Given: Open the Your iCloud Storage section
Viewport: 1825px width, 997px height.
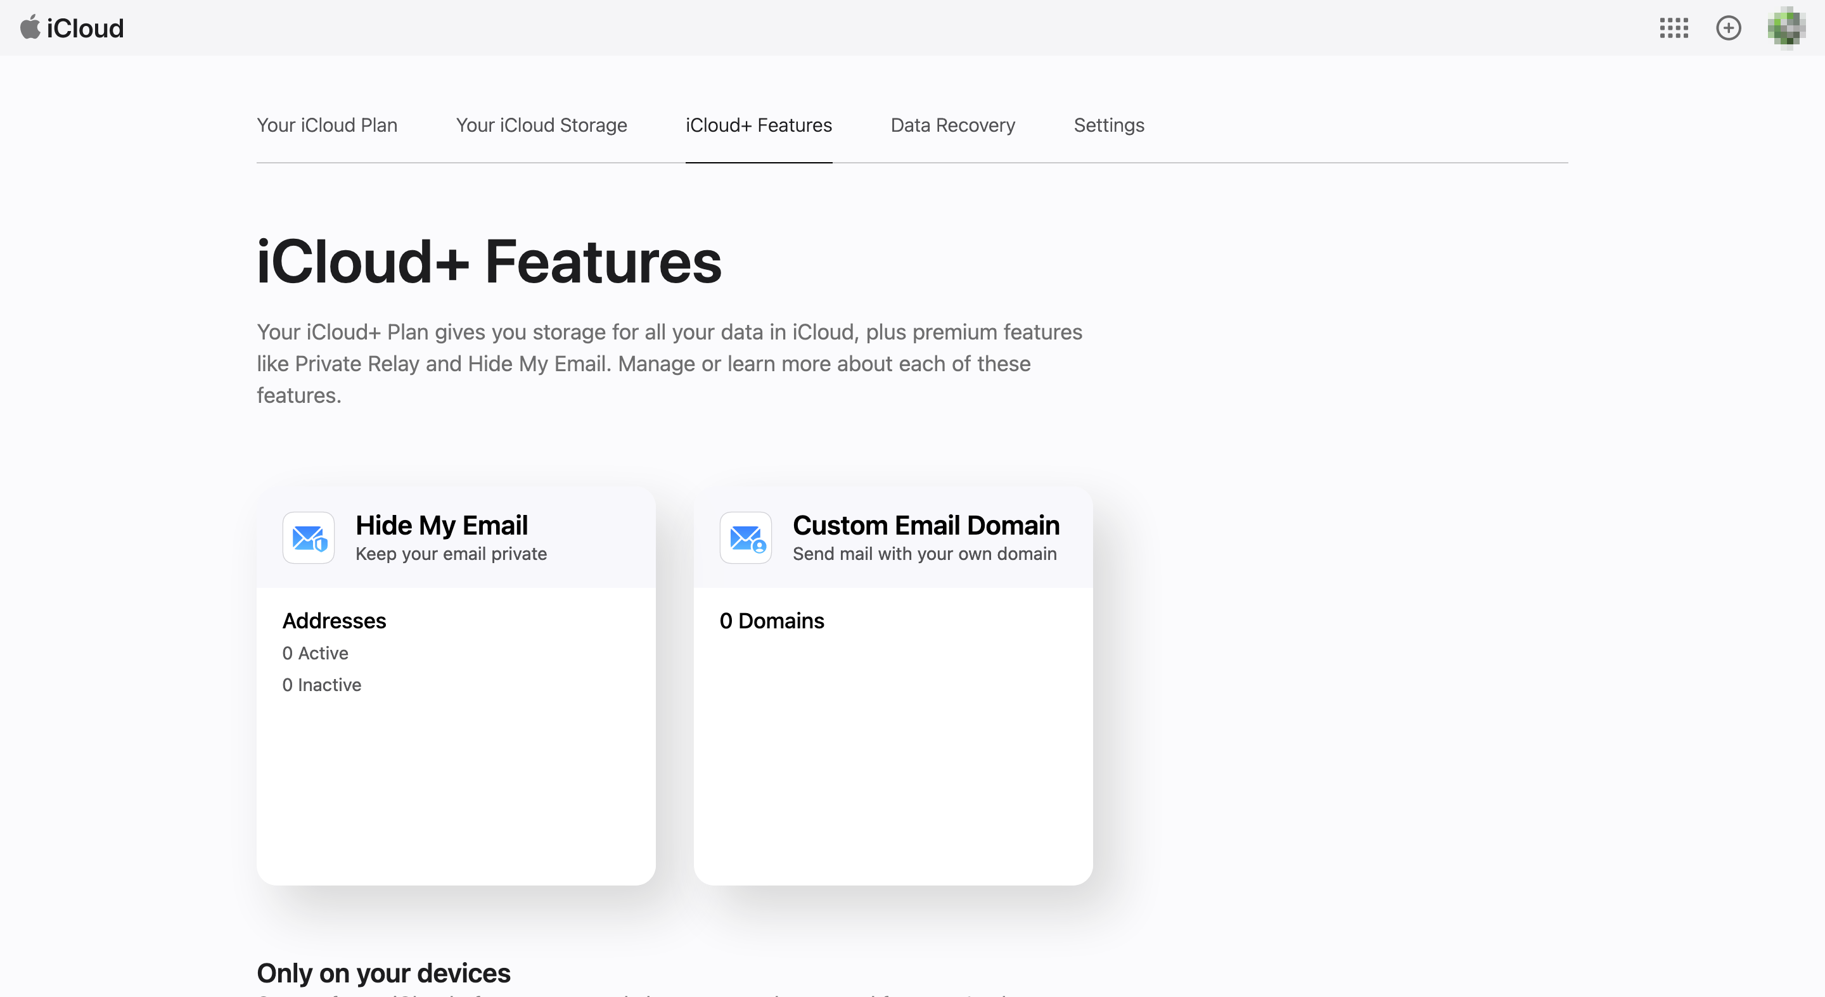Looking at the screenshot, I should click(x=542, y=124).
